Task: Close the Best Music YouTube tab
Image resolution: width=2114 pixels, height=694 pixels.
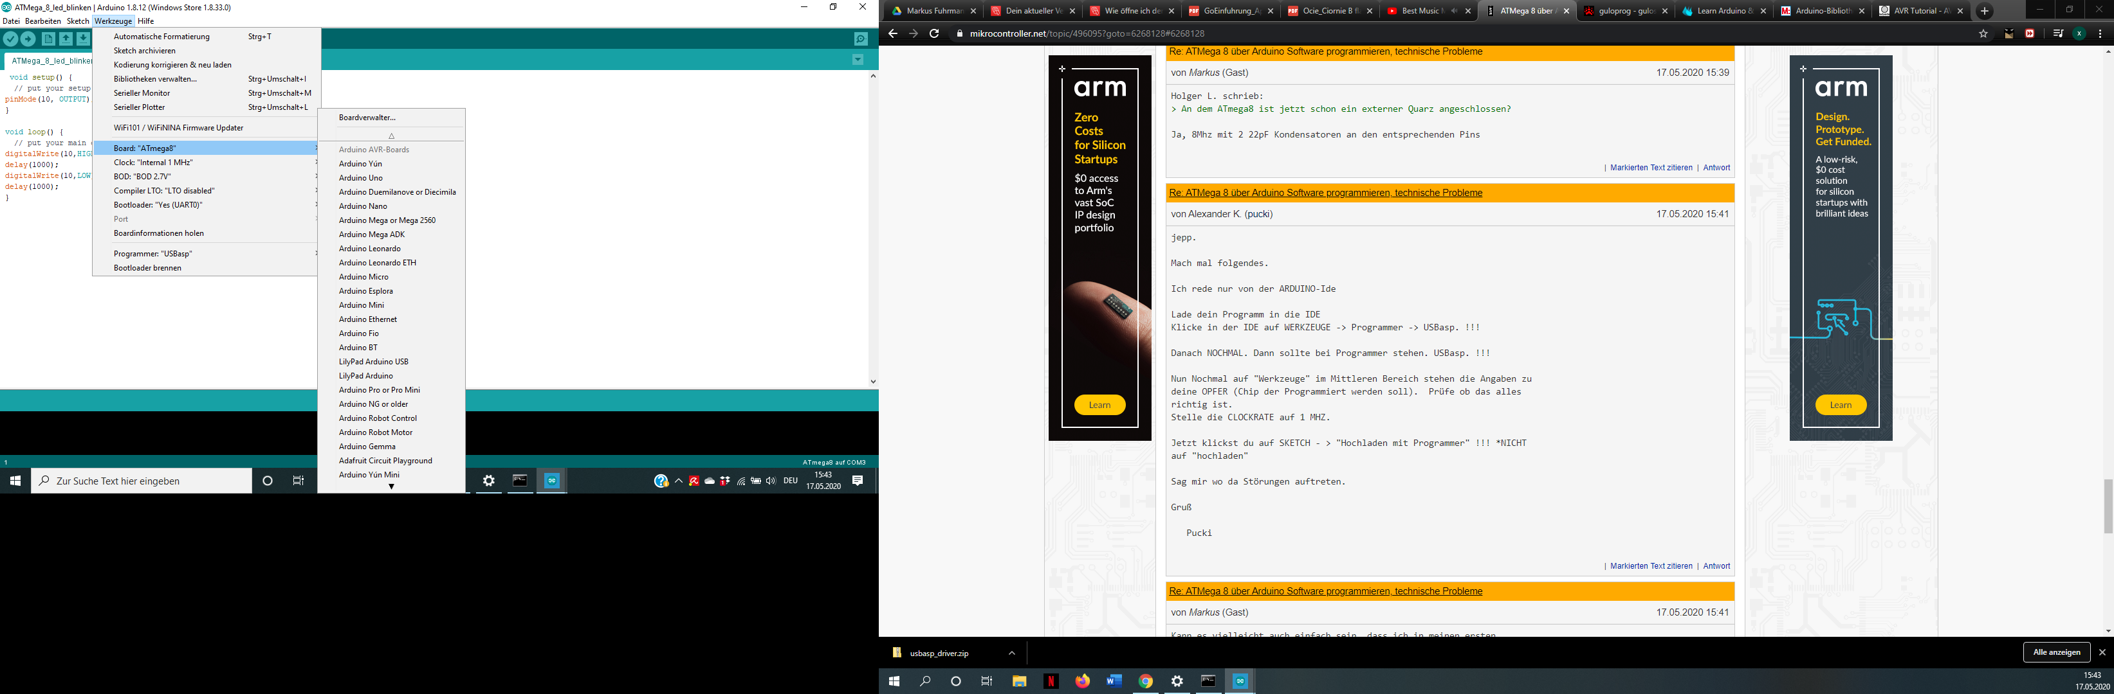Action: tap(1468, 11)
